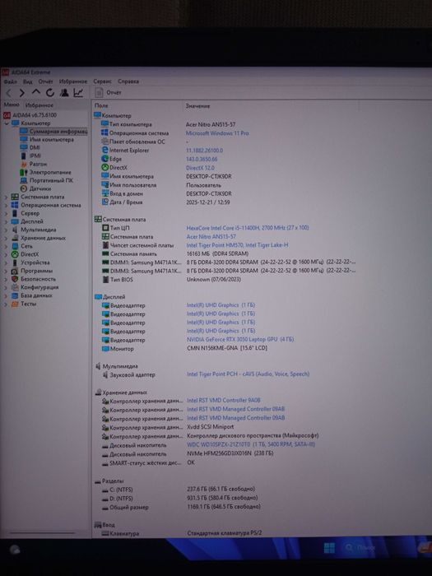Click the left sidebar horizontal scrollbar

coord(42,533)
